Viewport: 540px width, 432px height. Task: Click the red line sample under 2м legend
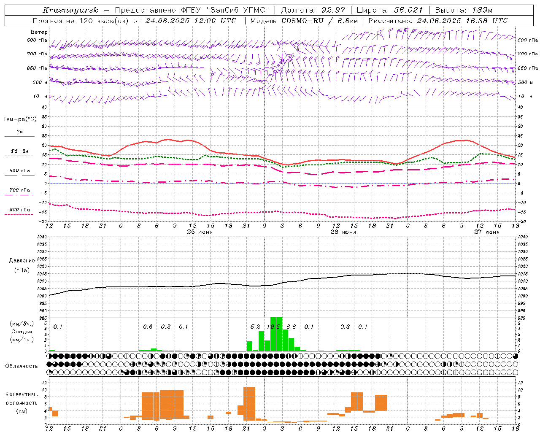(x=19, y=136)
